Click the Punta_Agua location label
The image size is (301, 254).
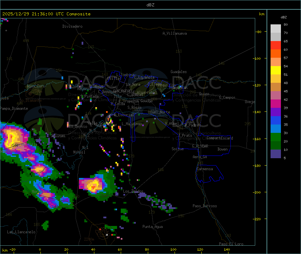coord(153,227)
